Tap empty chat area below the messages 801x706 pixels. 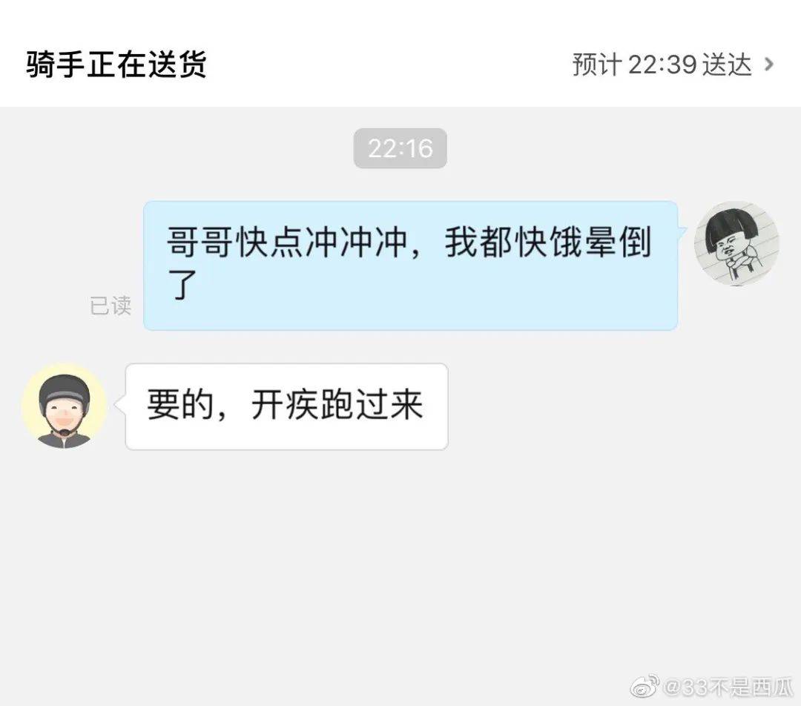400,562
